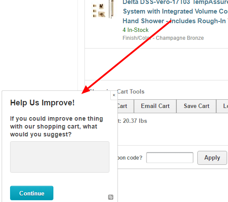Close the Help Us Improve survey popup

point(114,95)
